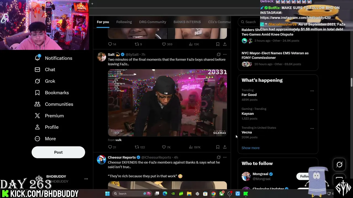This screenshot has width=353, height=198.
Task: Go to Profile in the sidebar
Action: pyautogui.click(x=46, y=127)
